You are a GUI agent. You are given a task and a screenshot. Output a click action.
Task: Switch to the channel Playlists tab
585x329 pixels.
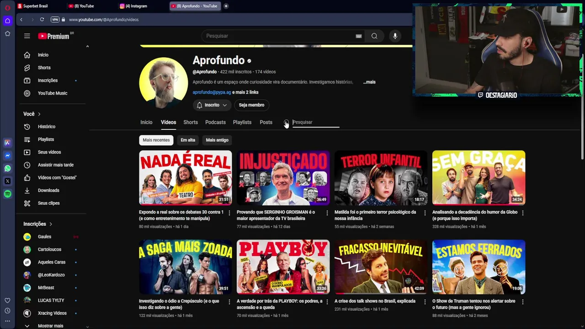pos(242,122)
